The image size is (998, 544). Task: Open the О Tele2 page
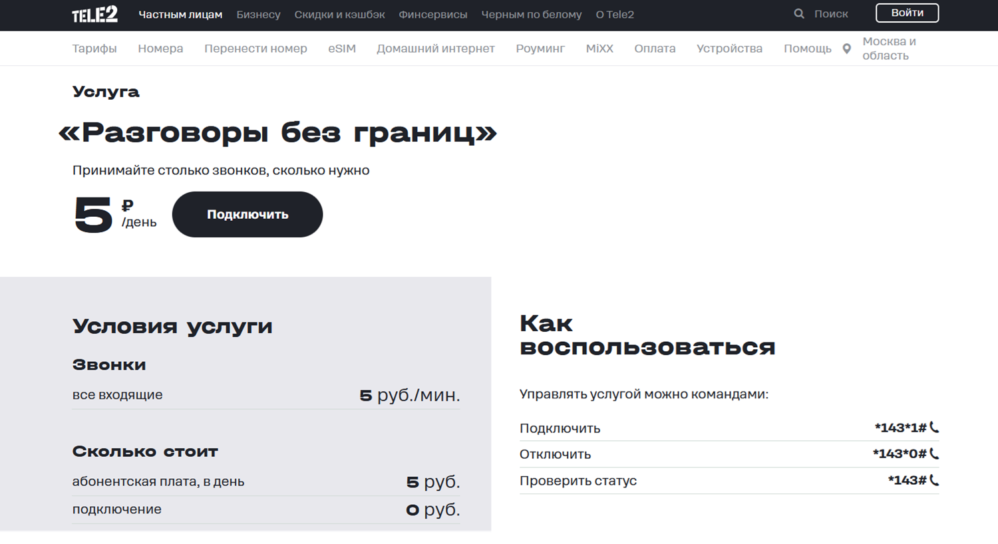point(615,15)
